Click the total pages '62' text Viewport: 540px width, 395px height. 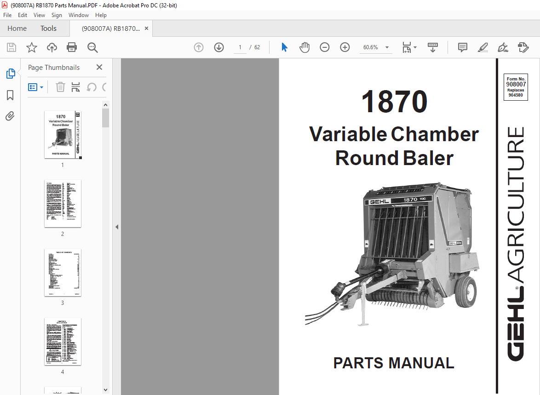click(257, 47)
